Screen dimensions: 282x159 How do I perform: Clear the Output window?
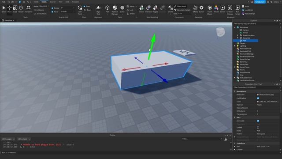point(226,139)
